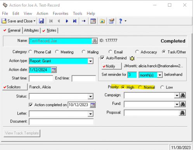194x150 pixels.
Task: Set Priority to Normal
Action: click(140, 87)
